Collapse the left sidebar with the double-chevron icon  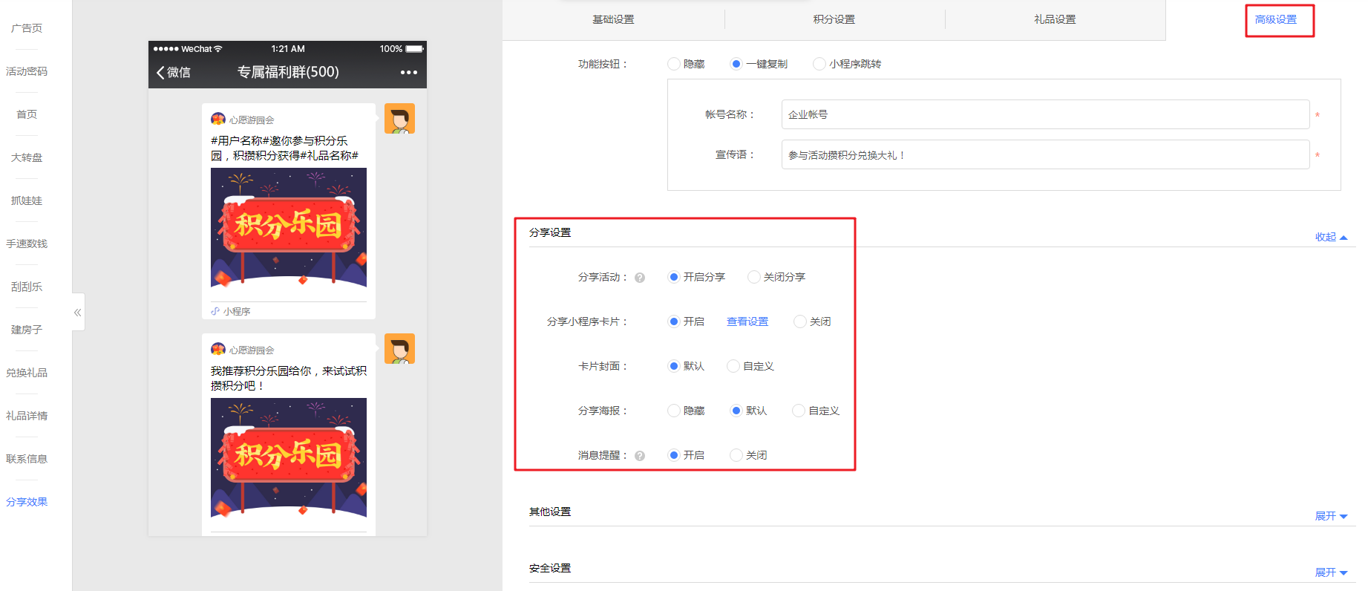point(78,313)
